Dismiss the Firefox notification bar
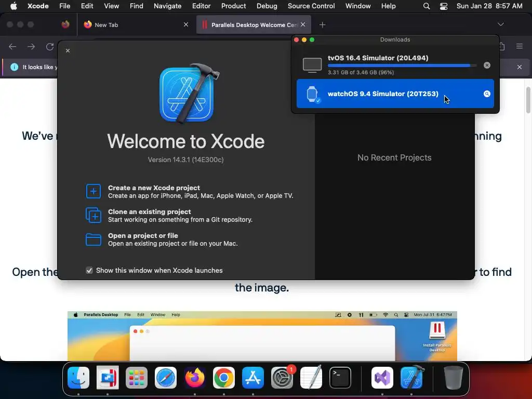The image size is (532, 399). pyautogui.click(x=520, y=67)
